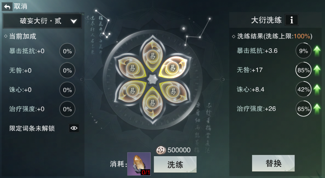
Task: Click the back arrow icon beside 取消
Action: pyautogui.click(x=7, y=7)
